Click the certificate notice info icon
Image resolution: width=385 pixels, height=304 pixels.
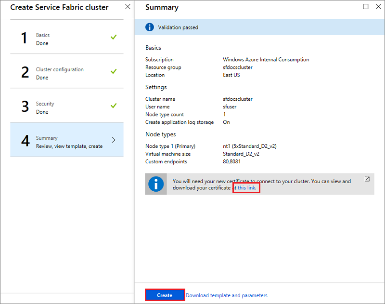click(x=156, y=184)
